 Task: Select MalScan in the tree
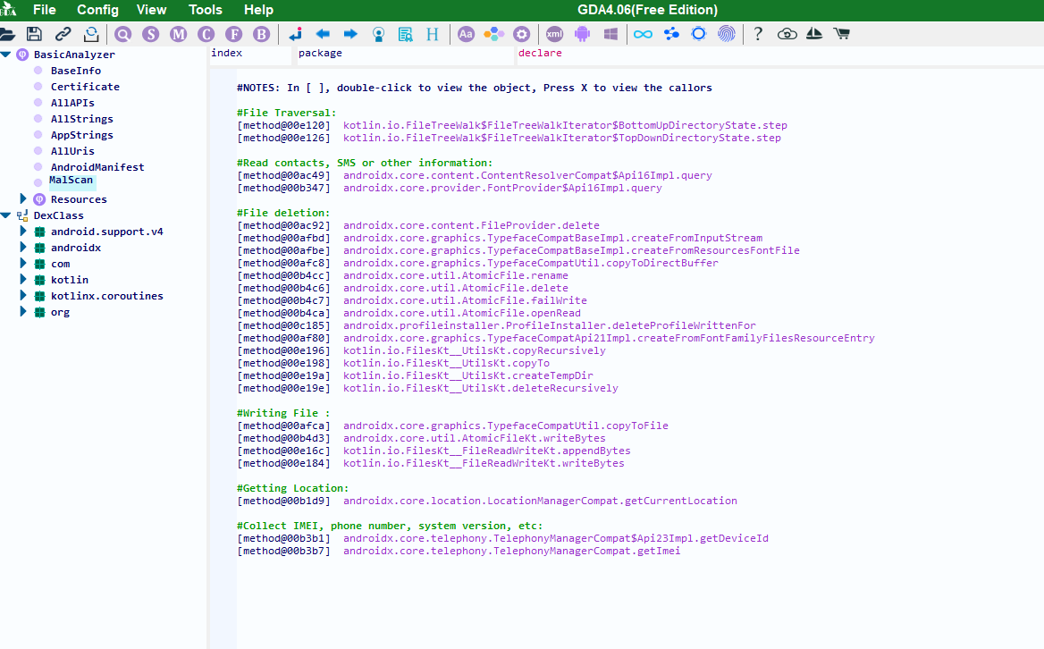pyautogui.click(x=72, y=181)
